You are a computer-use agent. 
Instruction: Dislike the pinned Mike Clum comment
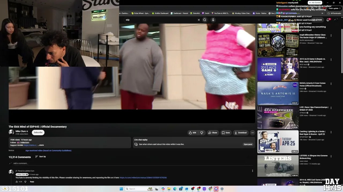click(x=25, y=182)
